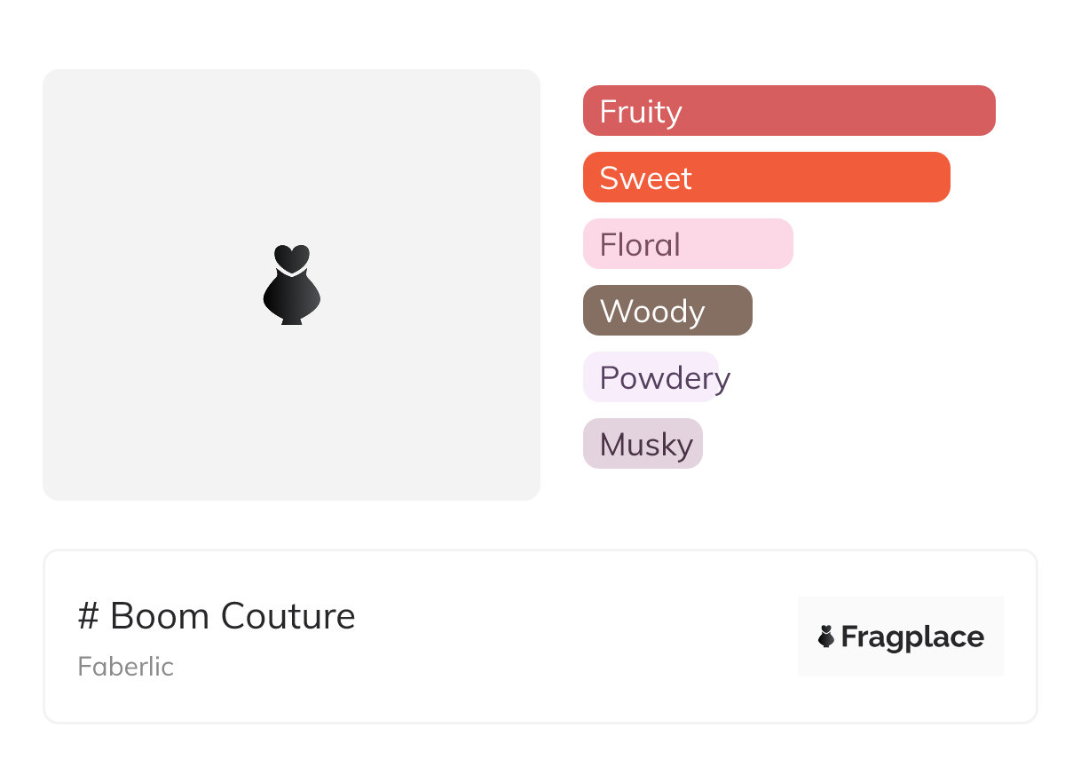Click the word Couture in the title
1081x767 pixels.
[288, 616]
